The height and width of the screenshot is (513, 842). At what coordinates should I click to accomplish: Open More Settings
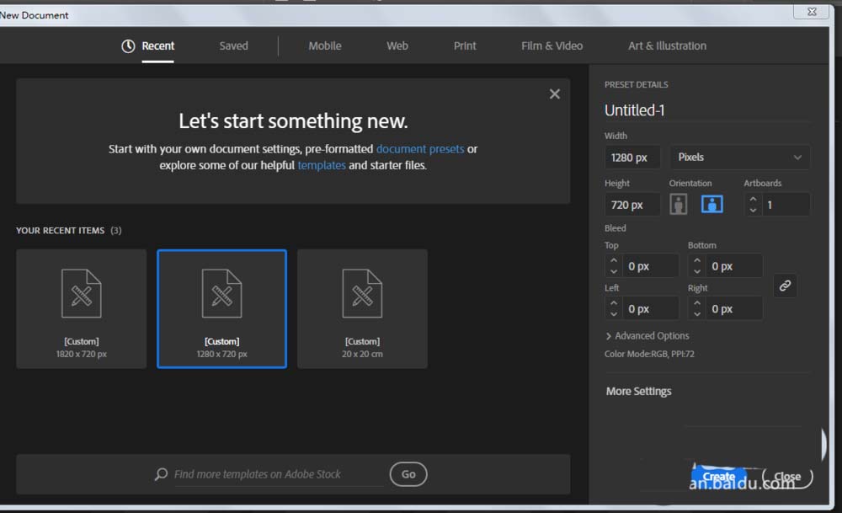tap(639, 391)
